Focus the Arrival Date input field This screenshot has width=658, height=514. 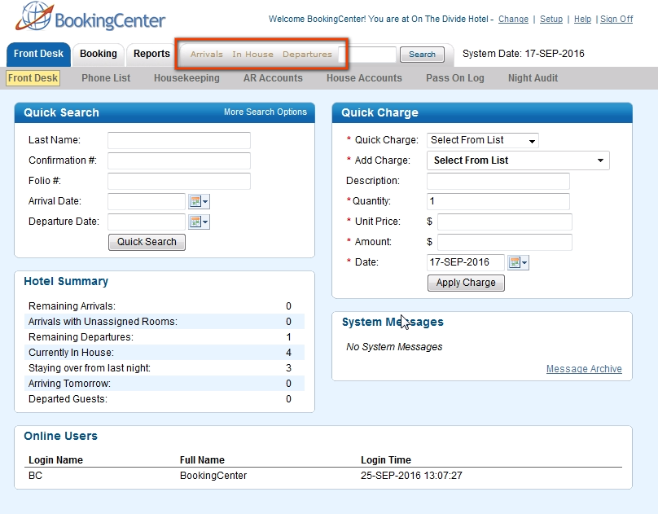coord(147,201)
